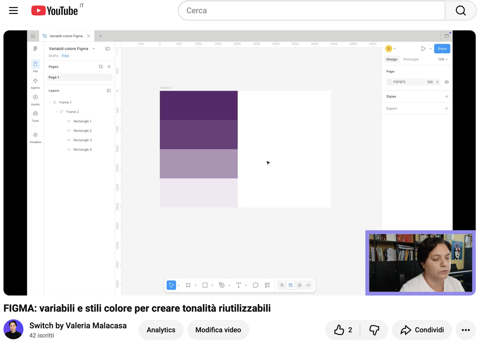Viewport: 477px width, 345px height.
Task: Open the shape tools dropdown arrow
Action: (x=212, y=285)
